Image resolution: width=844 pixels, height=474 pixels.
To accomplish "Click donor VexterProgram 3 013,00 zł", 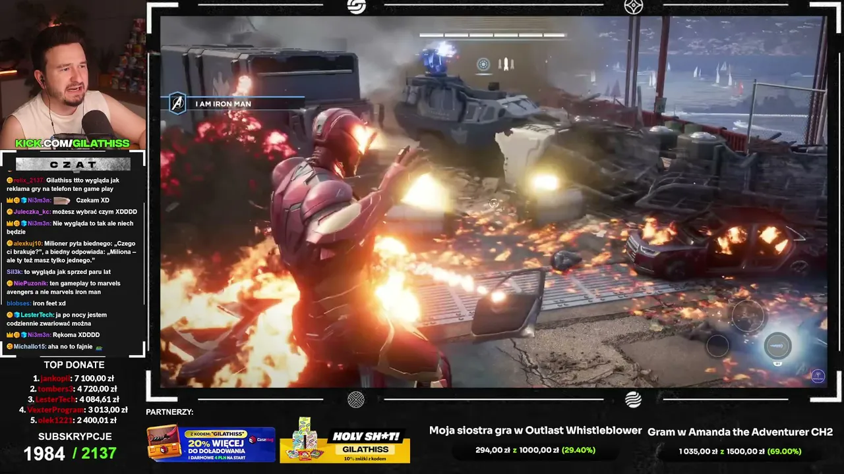I will coord(74,410).
